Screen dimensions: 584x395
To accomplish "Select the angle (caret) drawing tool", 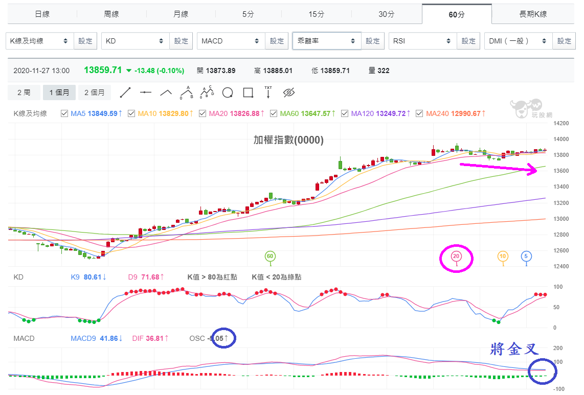I will click(166, 92).
